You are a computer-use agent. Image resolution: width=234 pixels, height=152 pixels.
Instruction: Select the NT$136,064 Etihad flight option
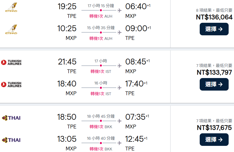[x=214, y=29]
